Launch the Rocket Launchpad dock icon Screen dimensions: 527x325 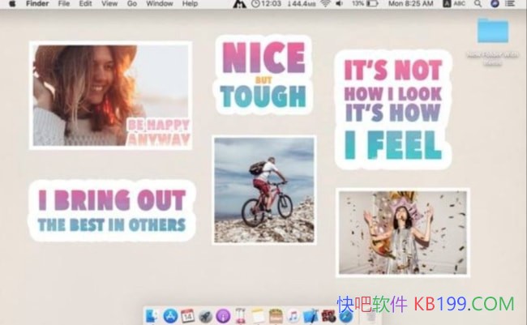(205, 314)
